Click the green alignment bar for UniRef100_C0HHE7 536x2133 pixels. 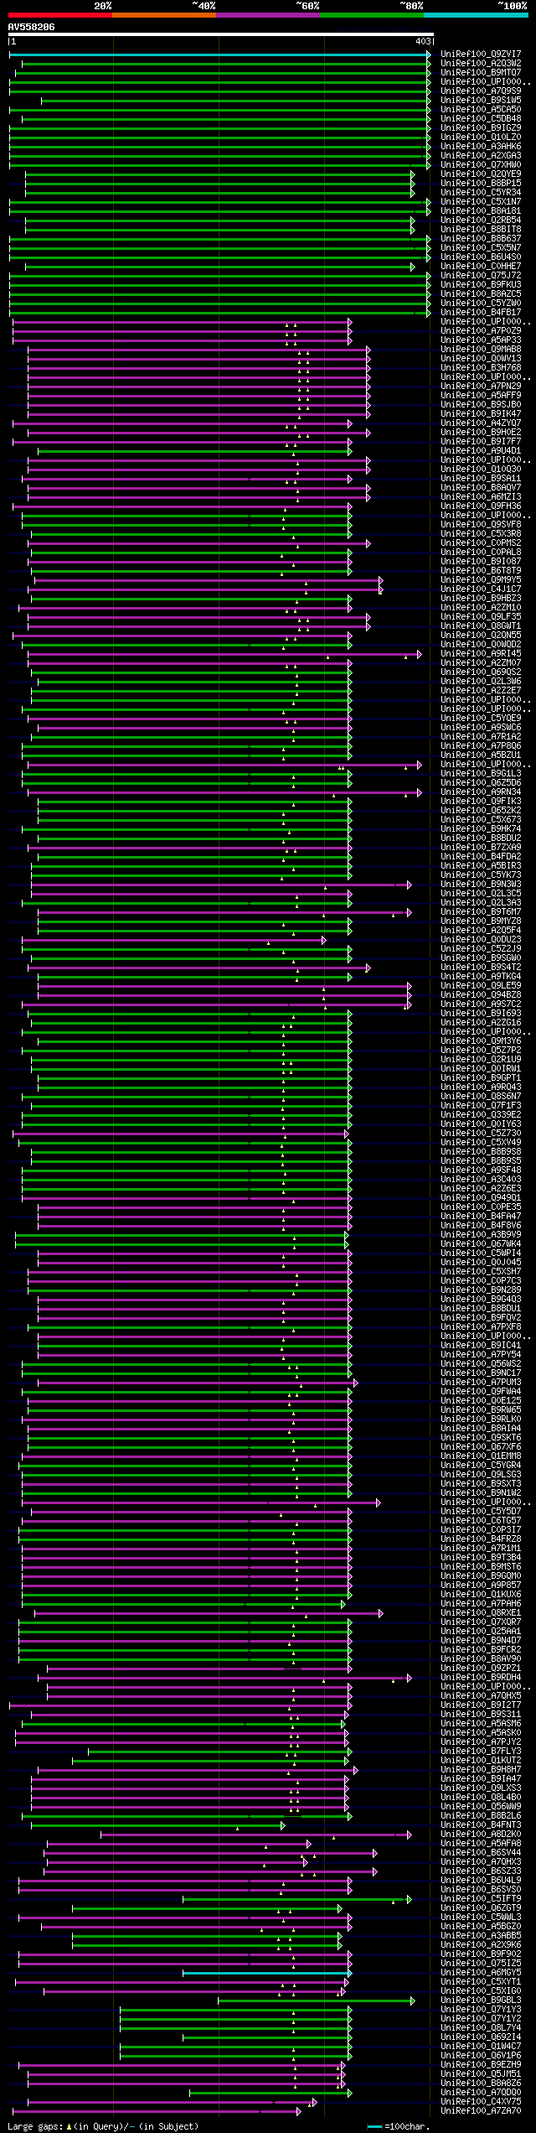coord(219,267)
